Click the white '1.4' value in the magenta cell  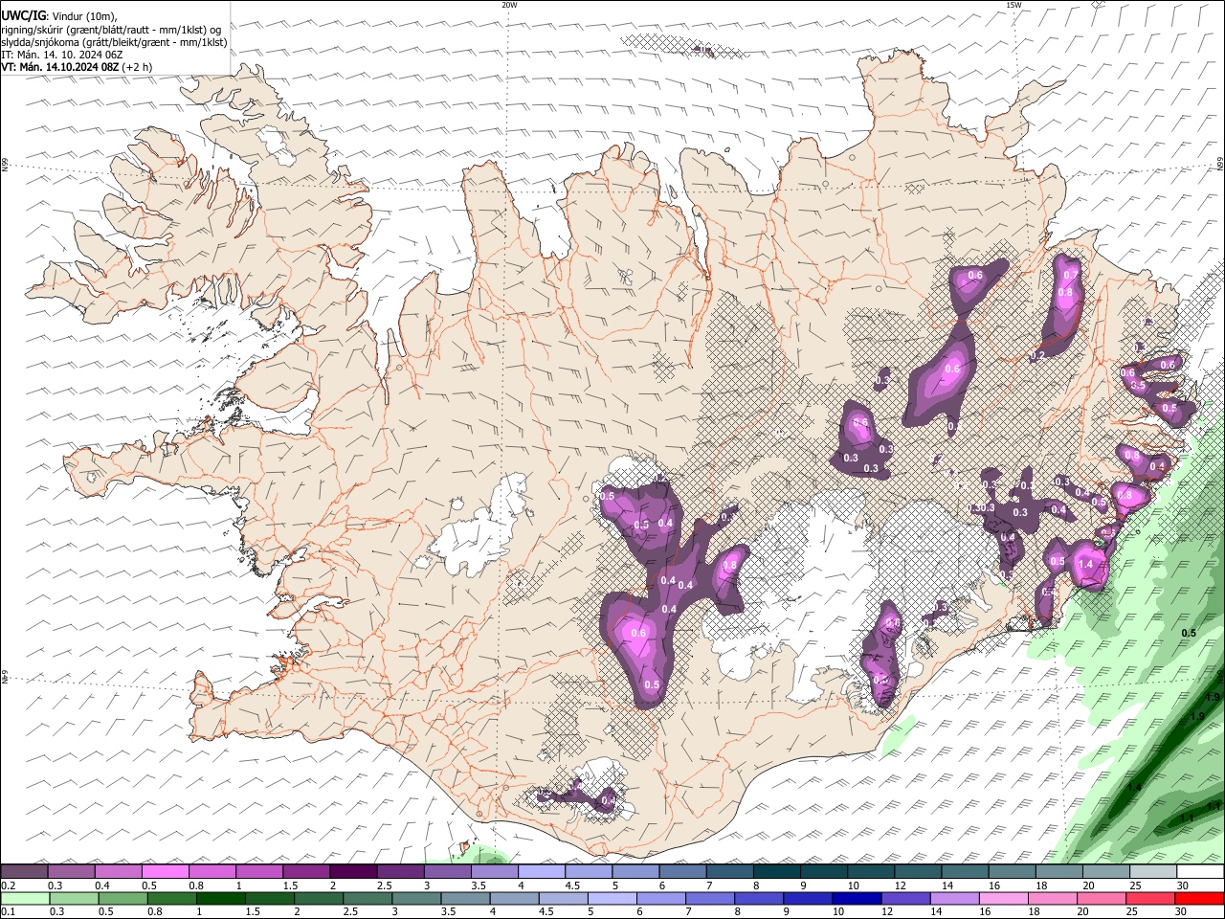[1085, 565]
